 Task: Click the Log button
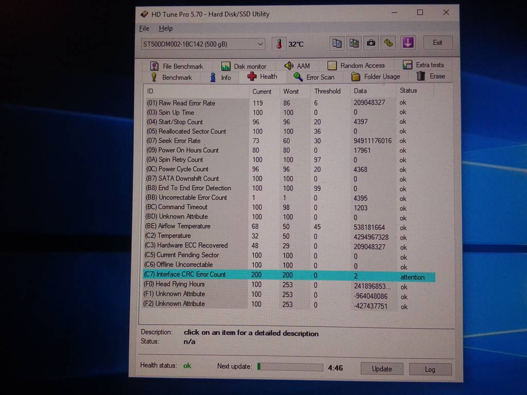point(430,369)
